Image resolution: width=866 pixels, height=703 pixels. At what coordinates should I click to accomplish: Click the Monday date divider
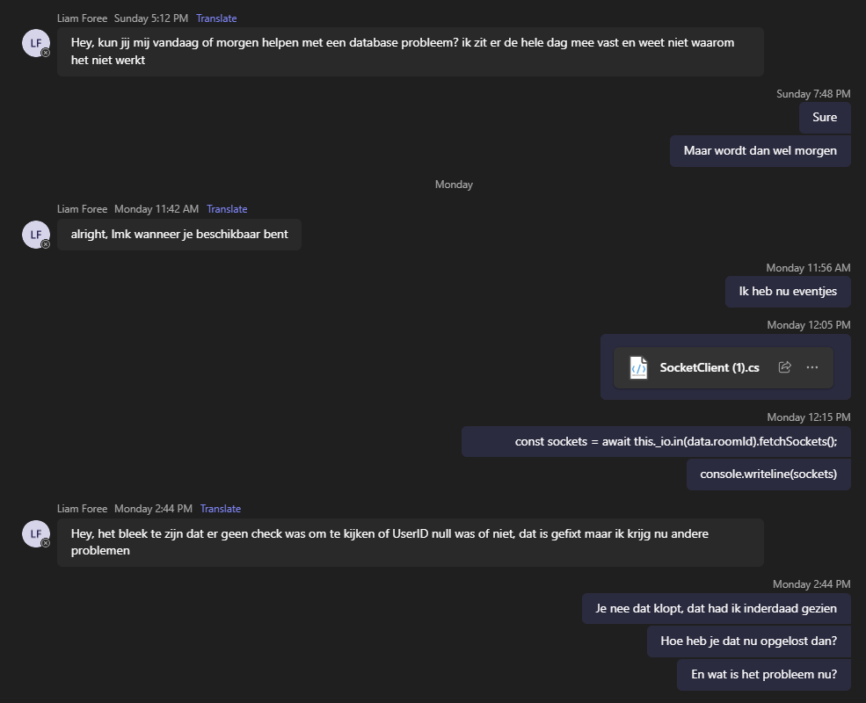(454, 185)
